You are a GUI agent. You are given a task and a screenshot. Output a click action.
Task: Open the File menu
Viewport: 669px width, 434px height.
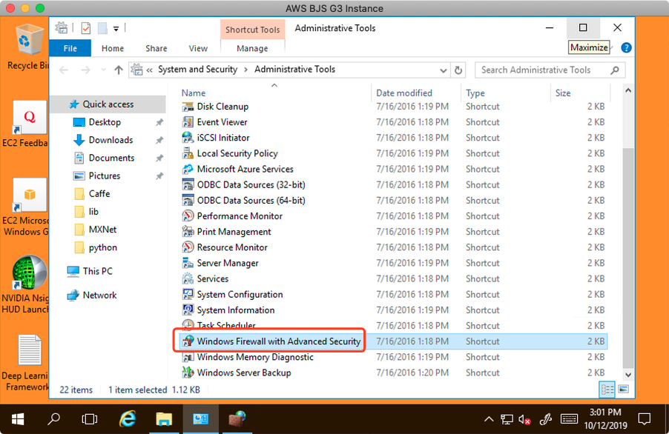pyautogui.click(x=70, y=48)
